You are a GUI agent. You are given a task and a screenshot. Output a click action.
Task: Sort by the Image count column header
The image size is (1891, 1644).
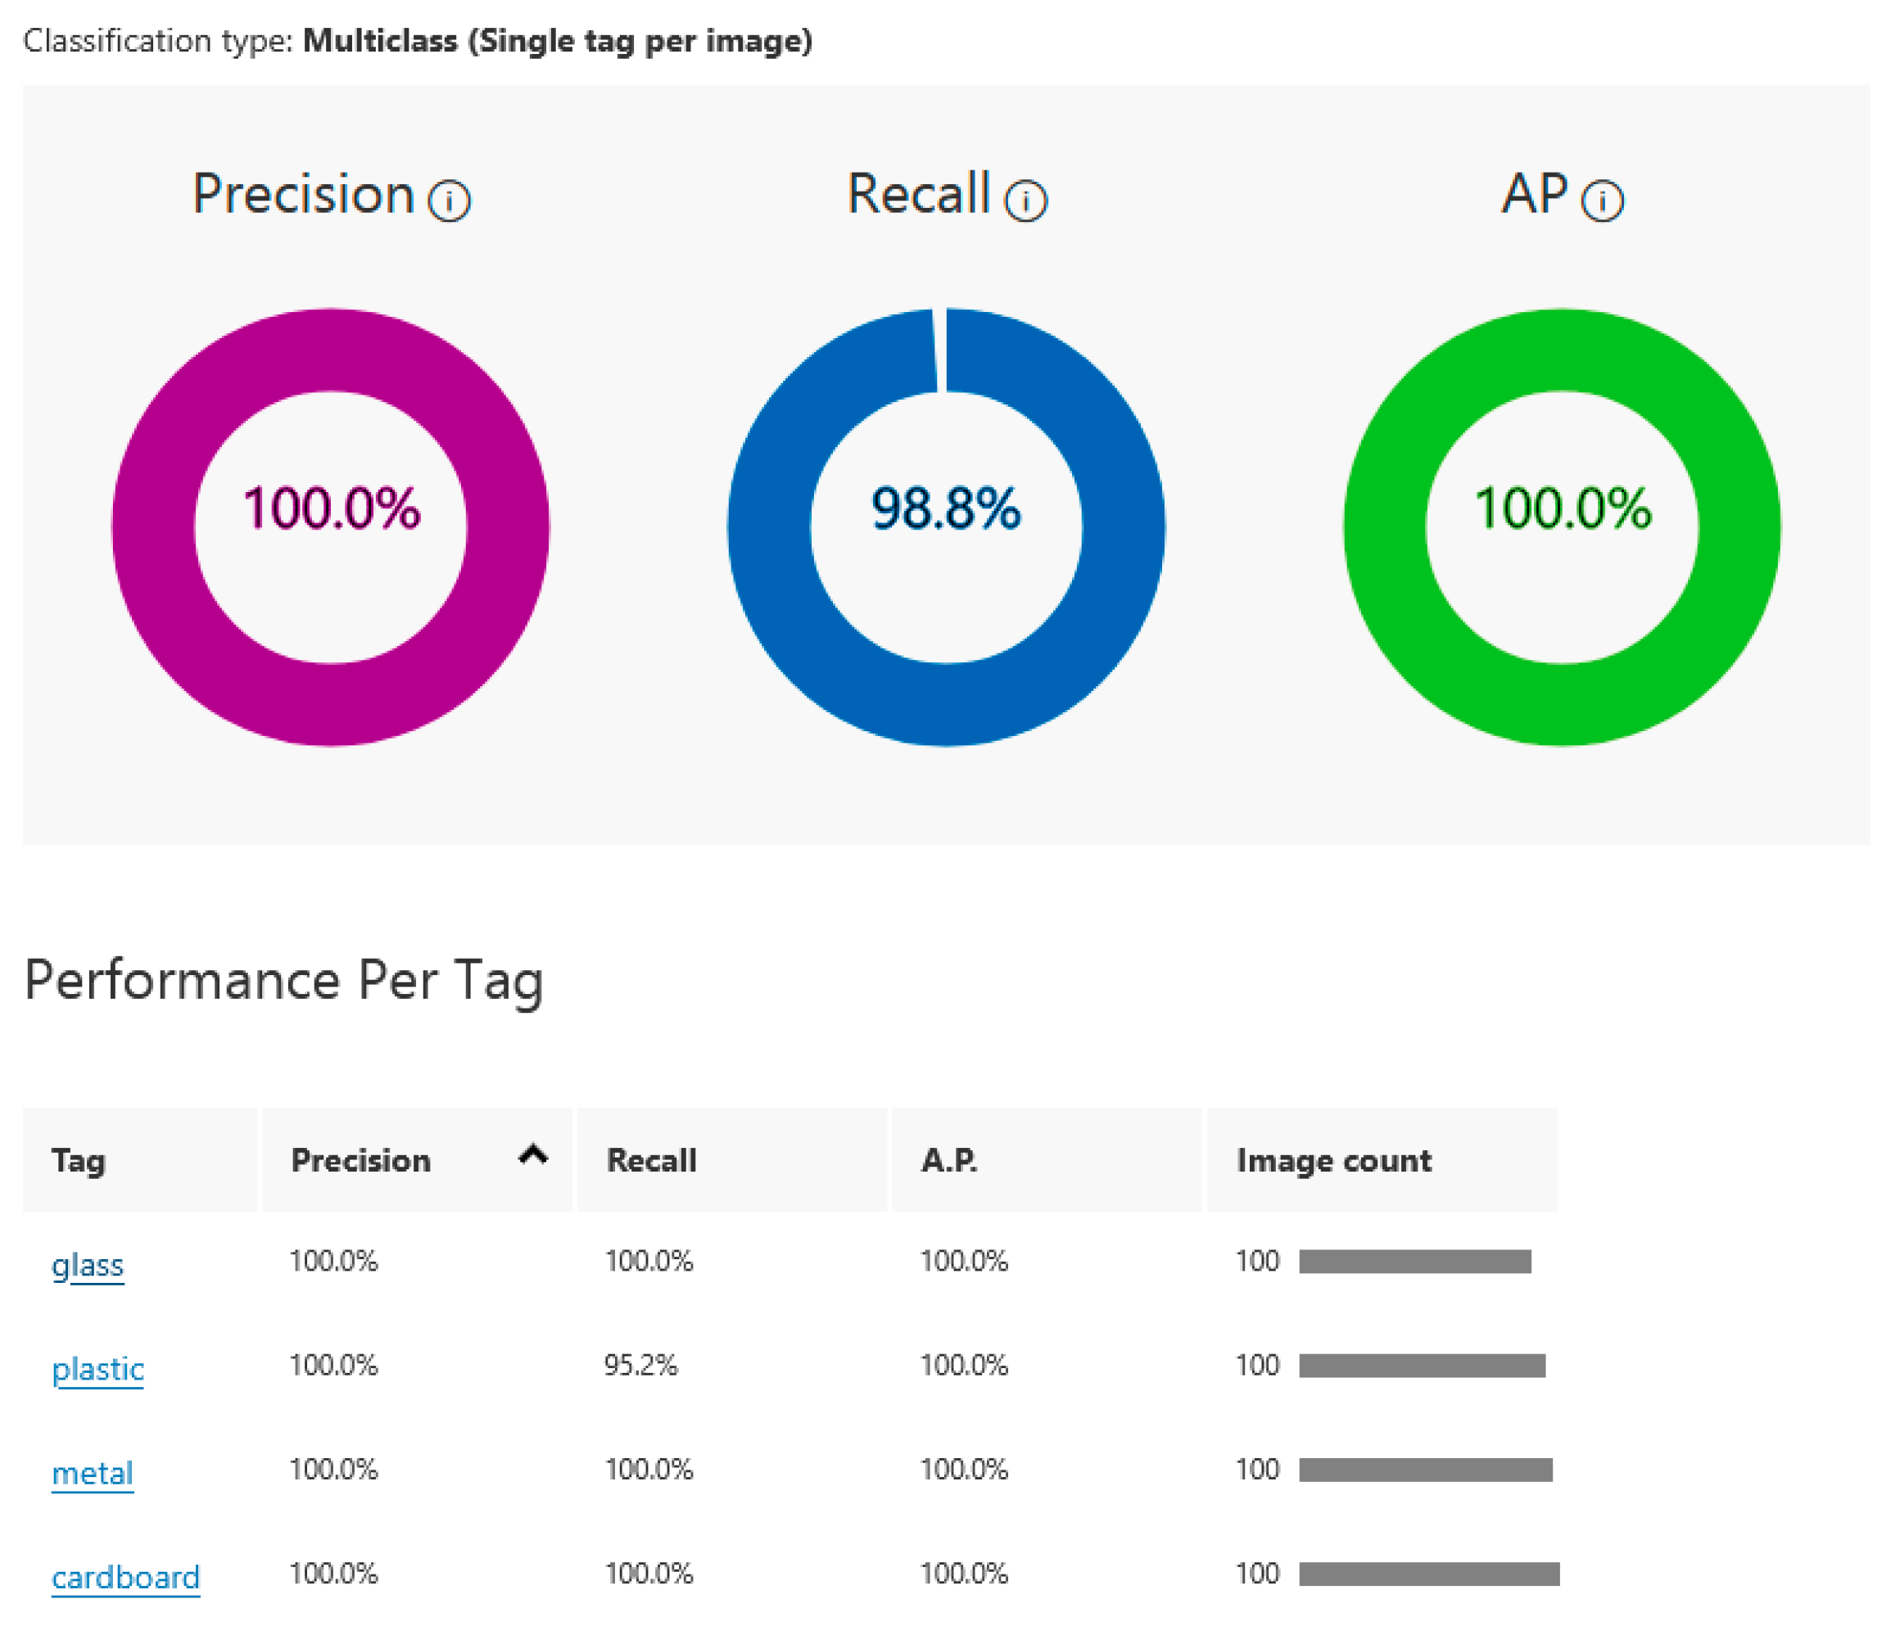click(1333, 1160)
